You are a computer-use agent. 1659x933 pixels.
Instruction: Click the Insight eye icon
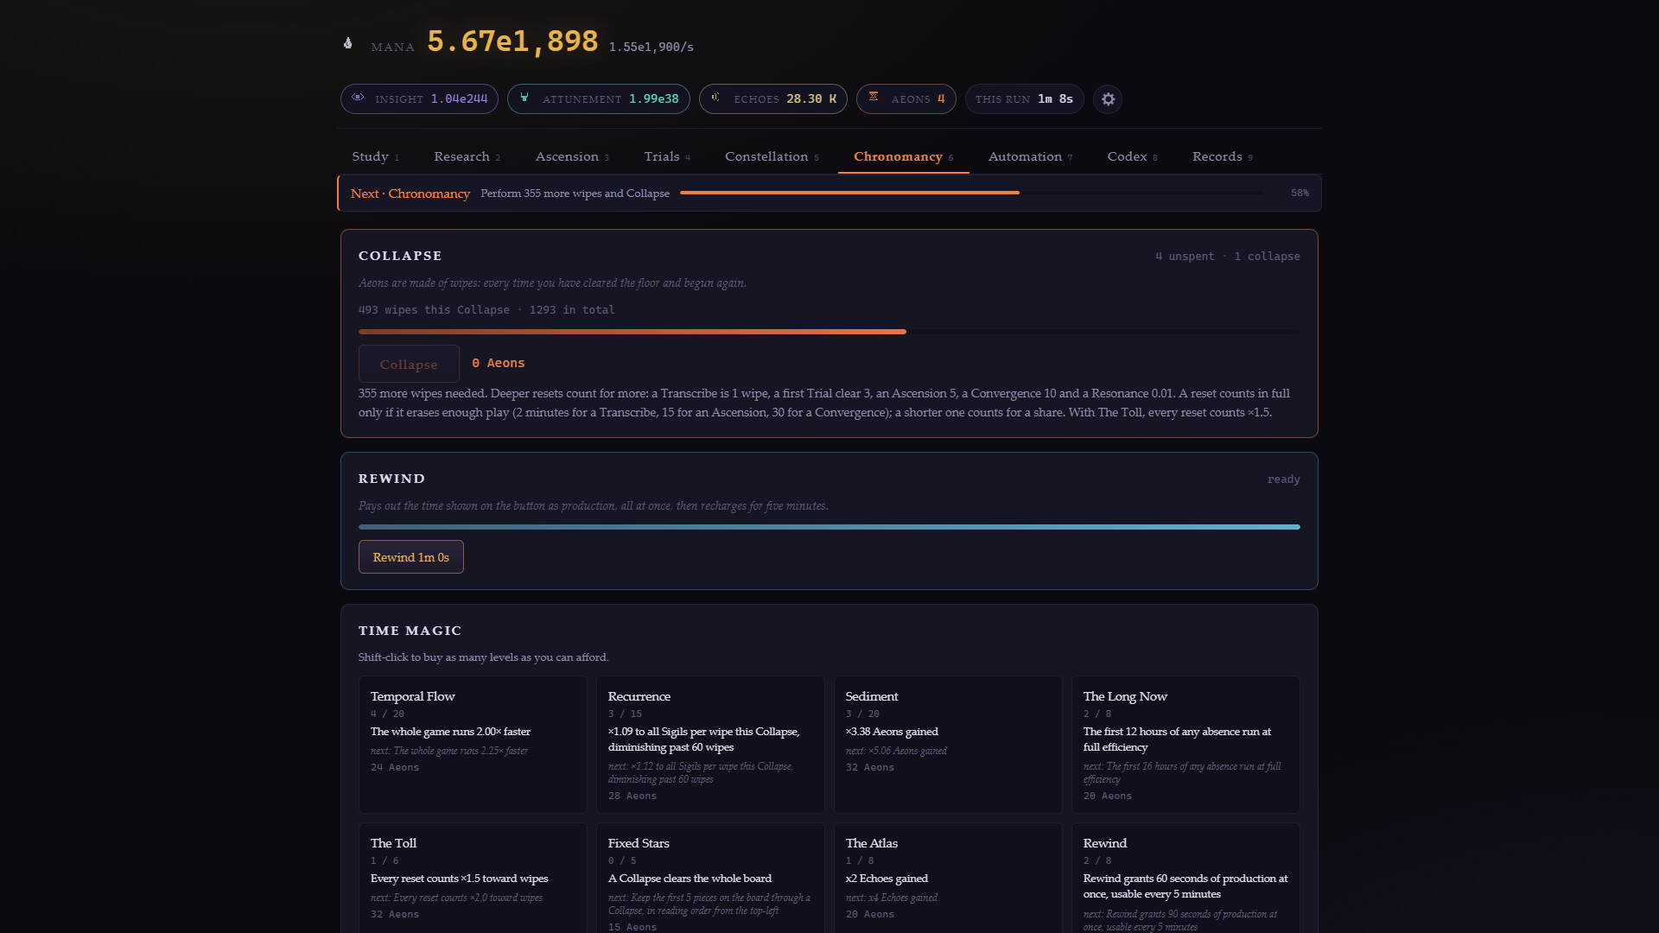coord(358,98)
